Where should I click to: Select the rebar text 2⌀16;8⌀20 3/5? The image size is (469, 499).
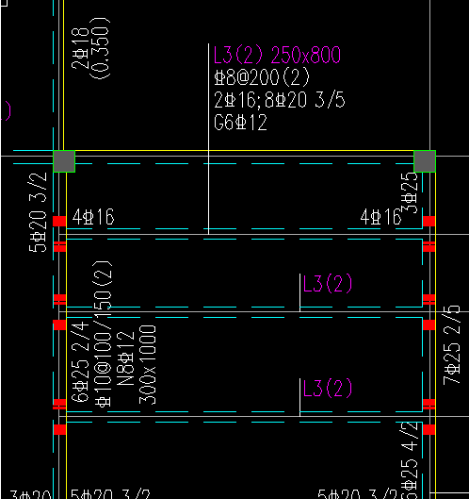point(280,100)
